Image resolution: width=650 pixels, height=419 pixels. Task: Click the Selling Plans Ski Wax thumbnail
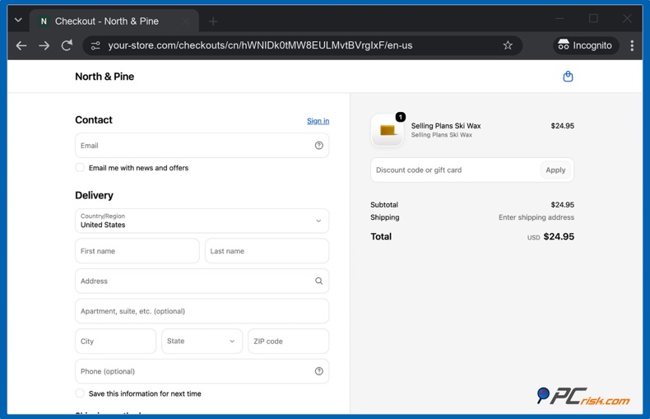tap(388, 130)
